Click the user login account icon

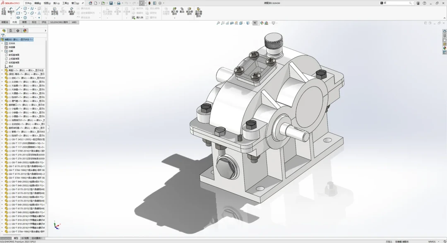coord(418,3)
